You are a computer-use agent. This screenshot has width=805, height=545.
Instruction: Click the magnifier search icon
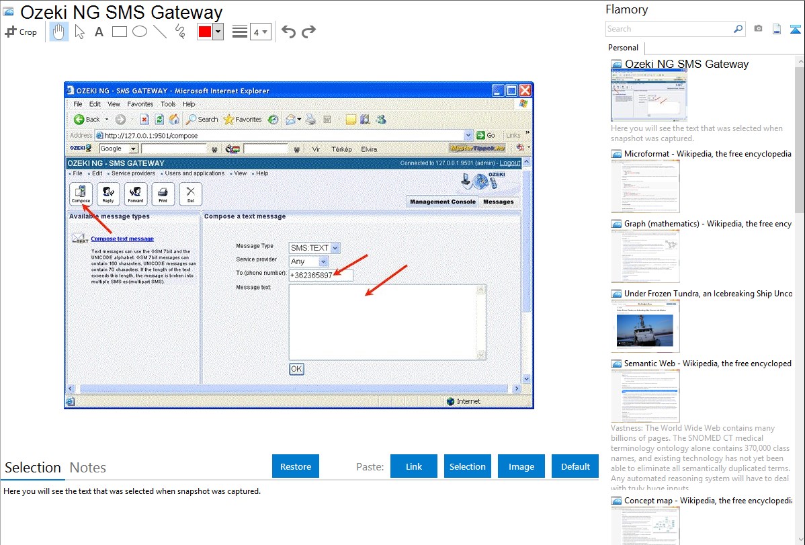738,29
